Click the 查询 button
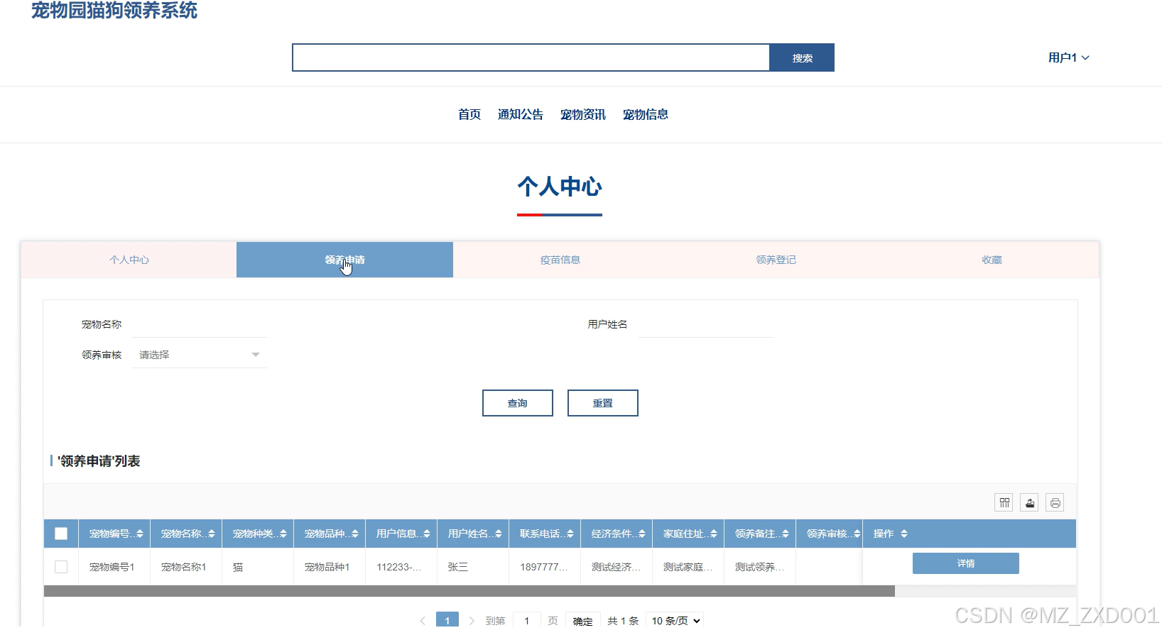This screenshot has width=1162, height=635. coord(518,403)
